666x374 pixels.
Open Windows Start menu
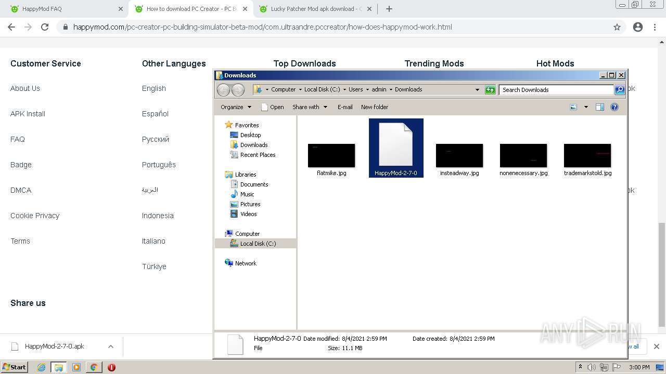[x=14, y=367]
